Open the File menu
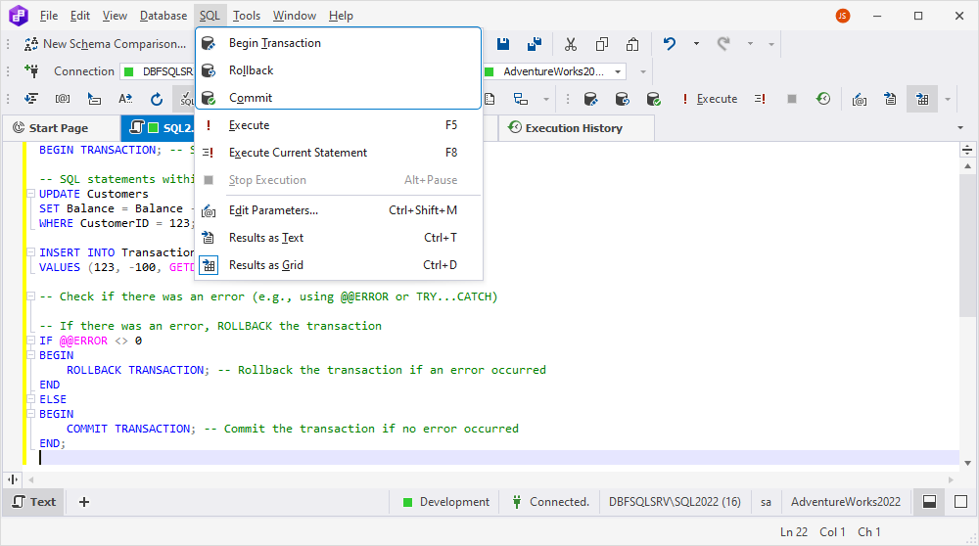 click(49, 16)
